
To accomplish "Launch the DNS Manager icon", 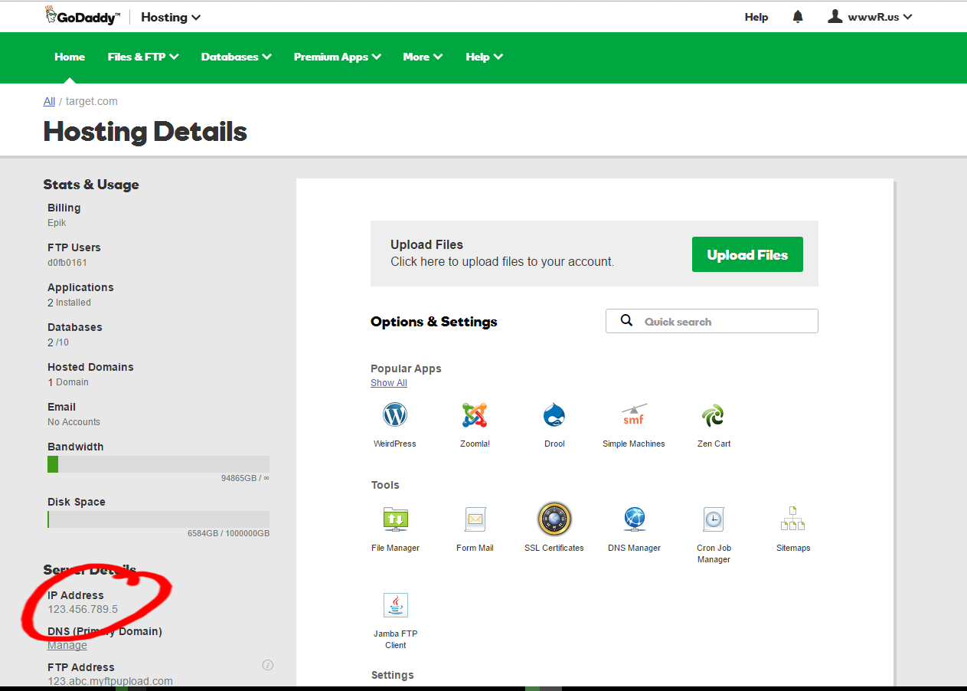I will (x=634, y=520).
